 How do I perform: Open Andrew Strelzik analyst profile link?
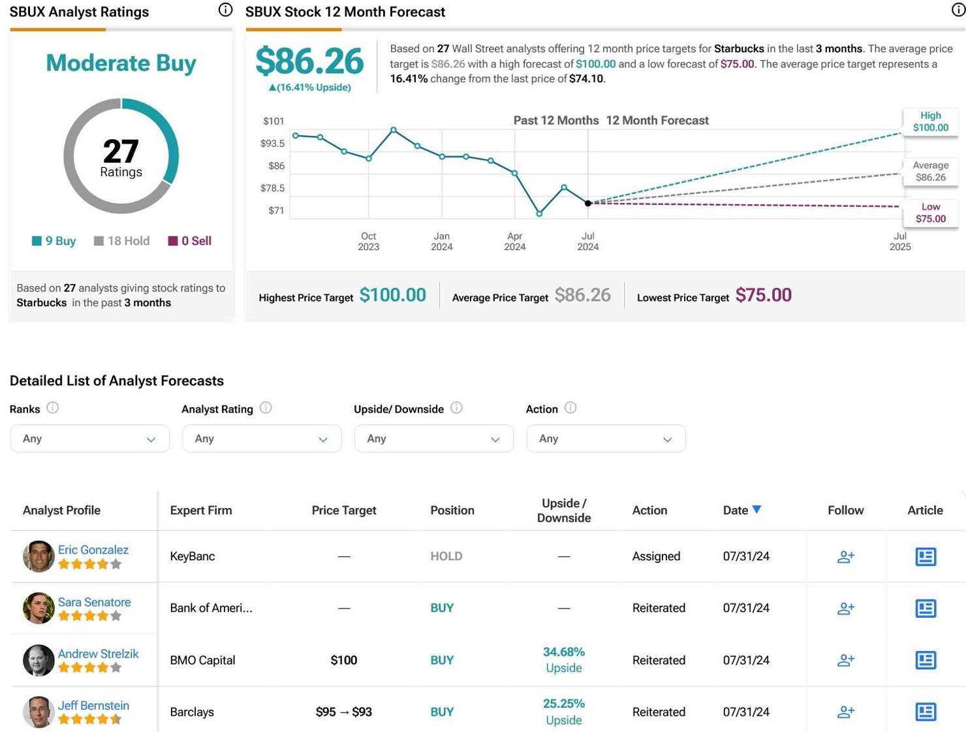pyautogui.click(x=99, y=654)
